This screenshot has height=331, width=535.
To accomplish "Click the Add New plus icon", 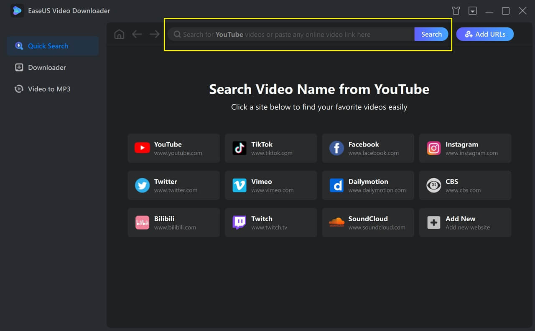I will (434, 222).
